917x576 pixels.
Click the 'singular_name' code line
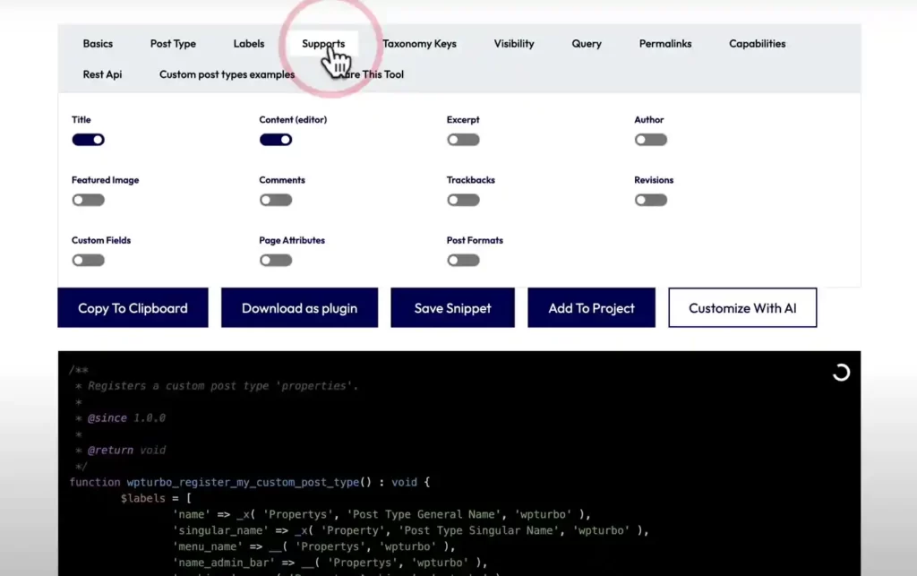[x=410, y=530]
